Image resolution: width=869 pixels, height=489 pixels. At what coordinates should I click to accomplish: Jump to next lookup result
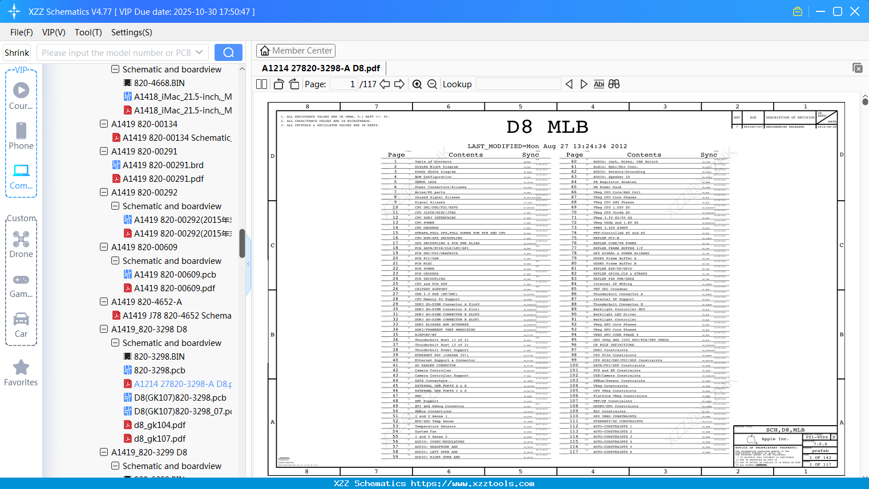(584, 84)
